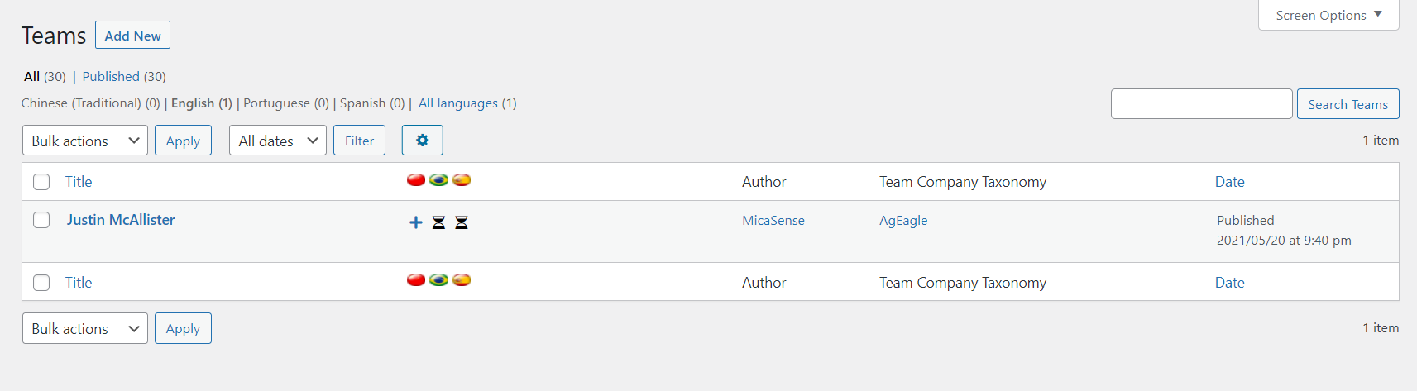Check the select-all box in the header row
This screenshot has width=1417, height=391.
41,182
